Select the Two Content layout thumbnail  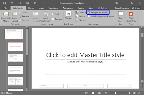point(15,81)
